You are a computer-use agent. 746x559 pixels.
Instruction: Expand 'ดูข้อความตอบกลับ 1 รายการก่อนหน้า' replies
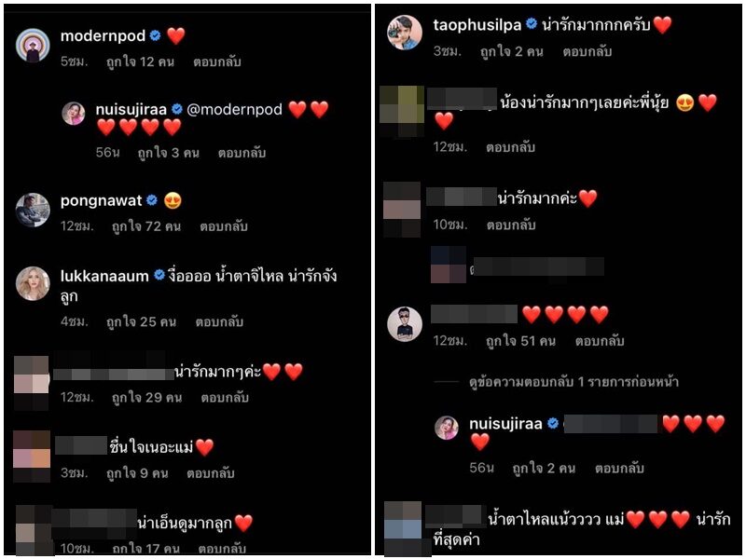coord(573,382)
